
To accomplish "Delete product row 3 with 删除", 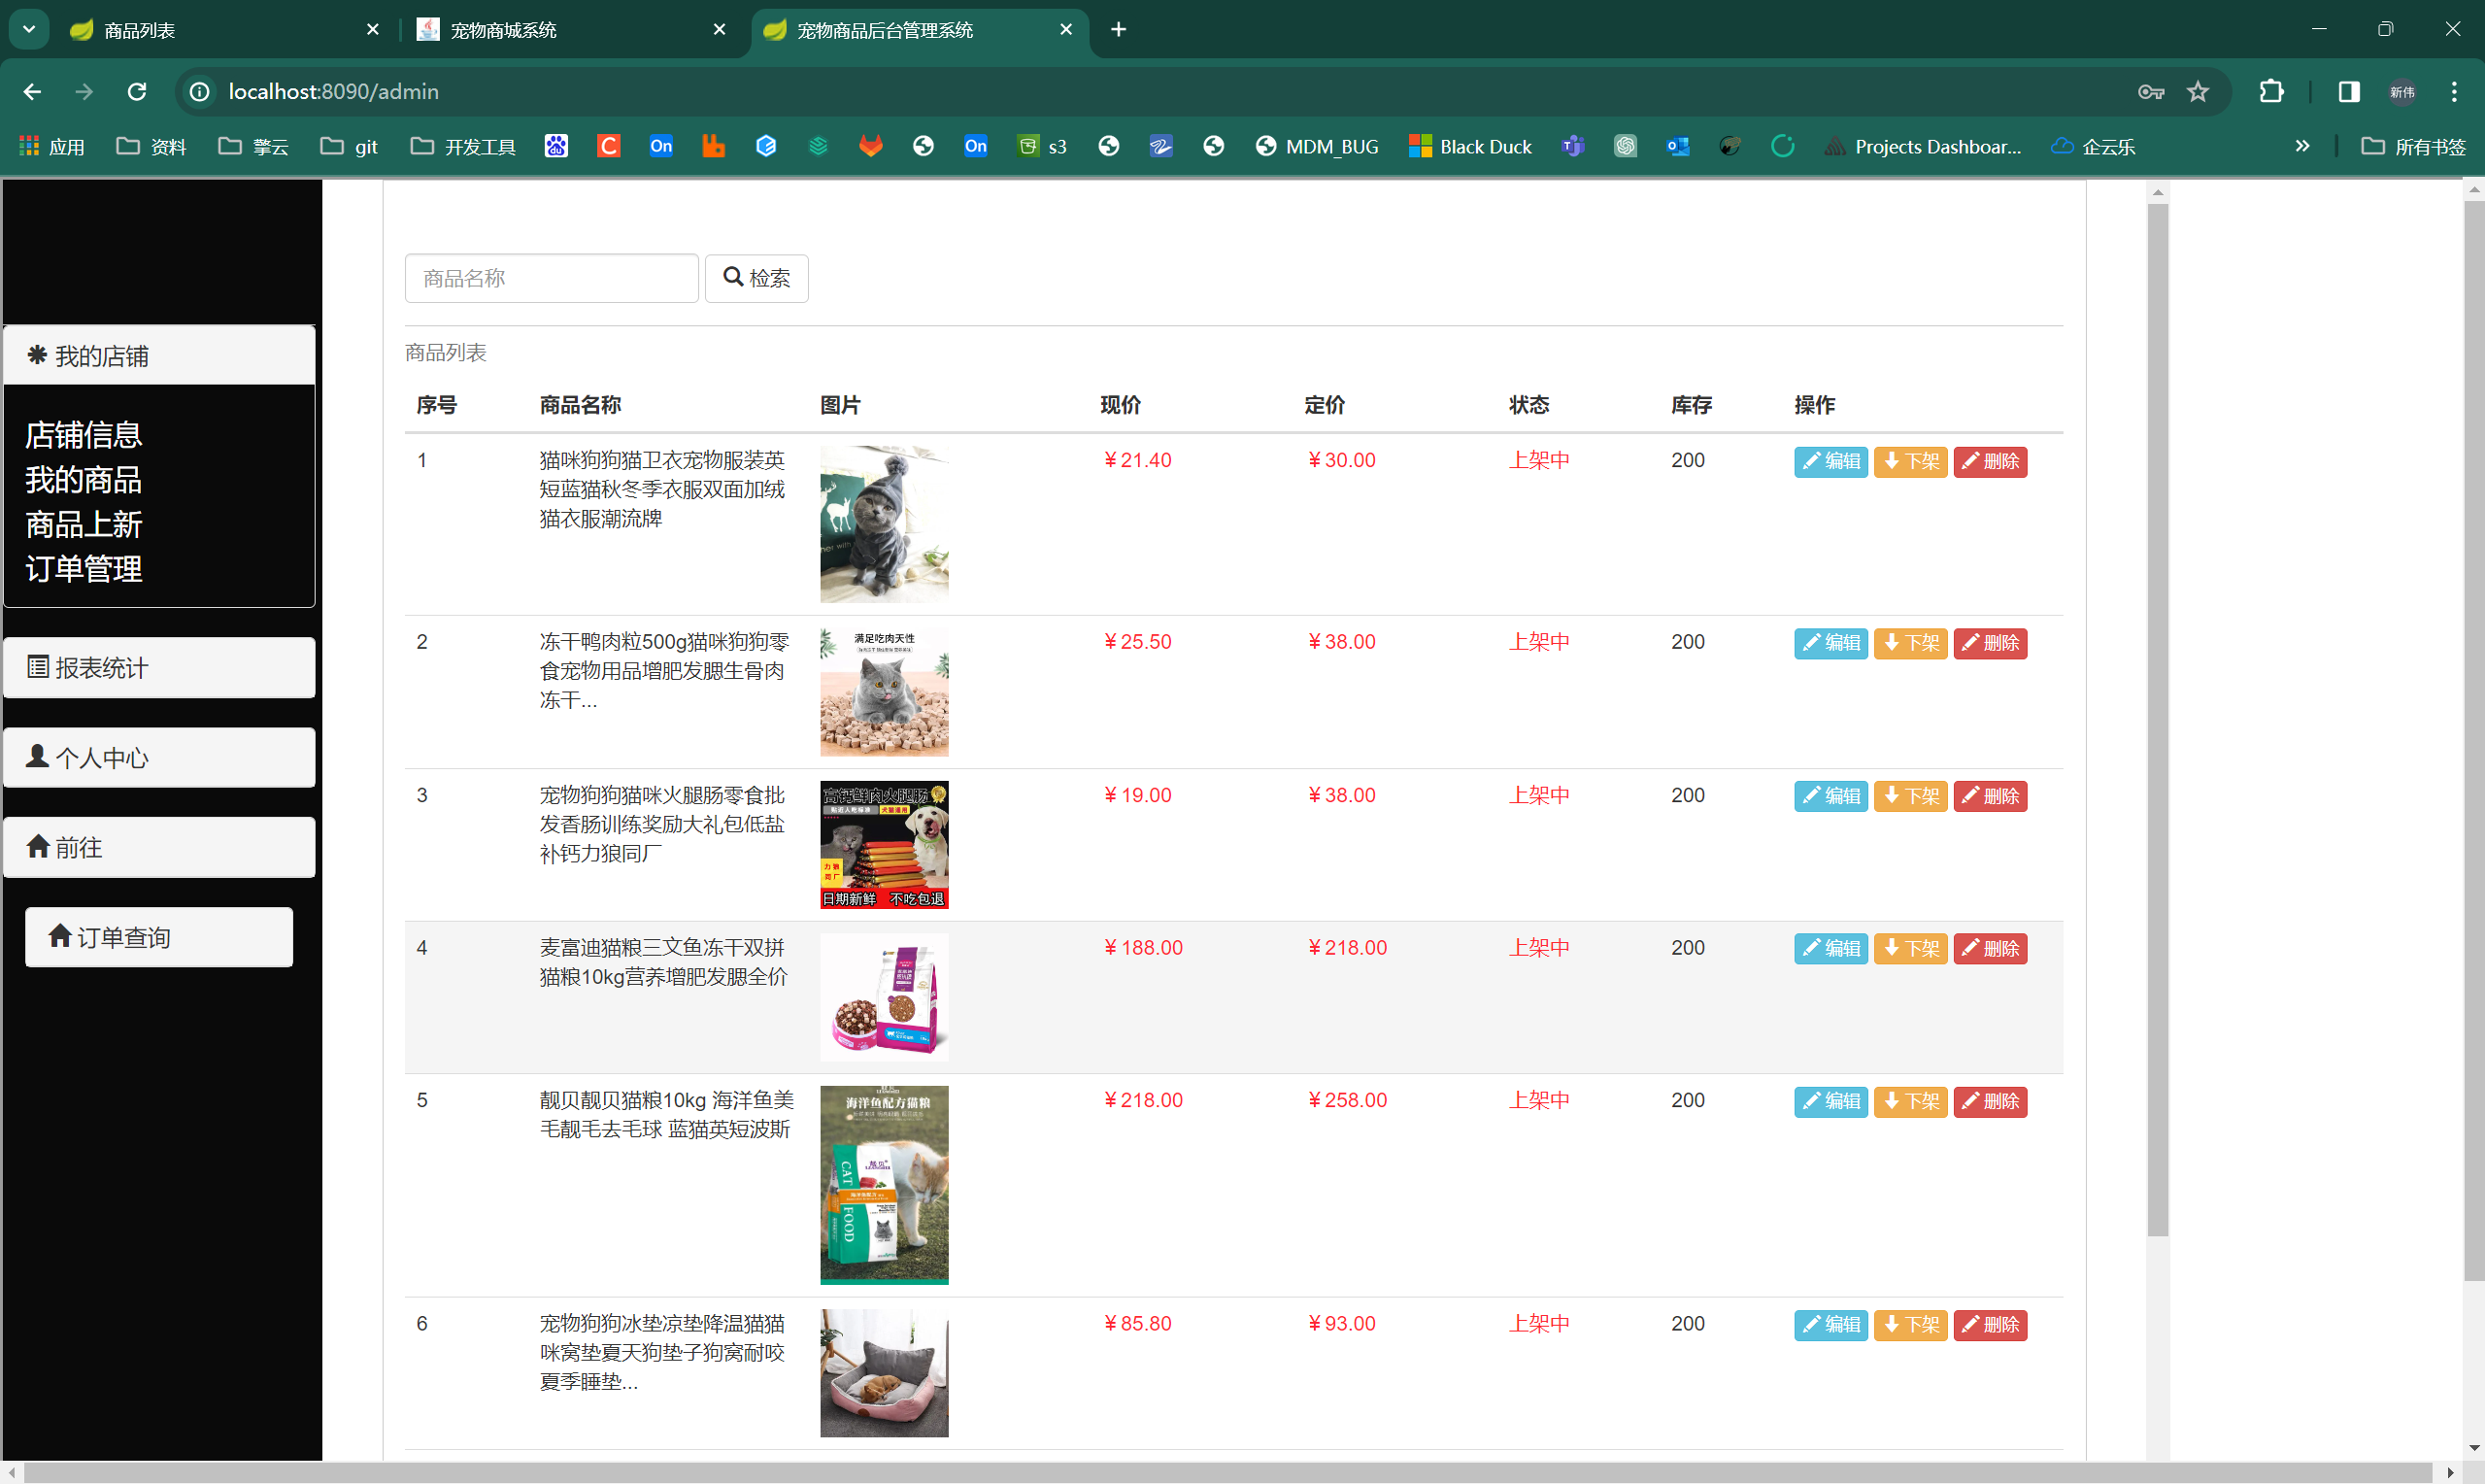I will 1989,796.
